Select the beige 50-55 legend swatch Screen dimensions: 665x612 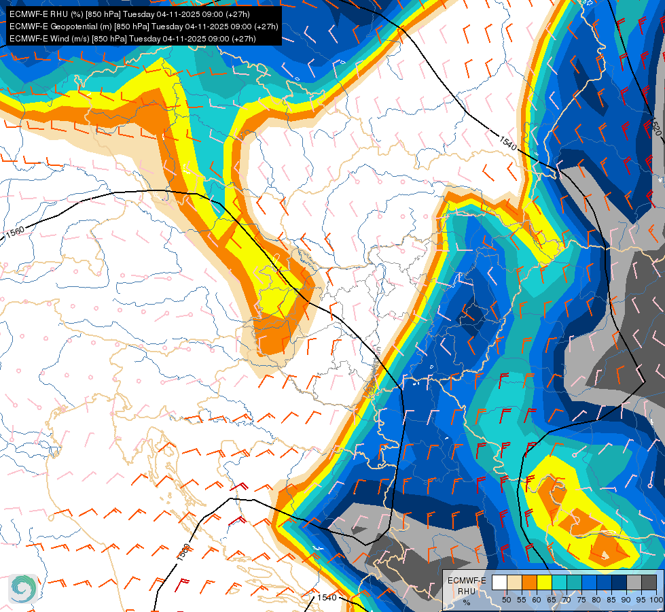(514, 582)
